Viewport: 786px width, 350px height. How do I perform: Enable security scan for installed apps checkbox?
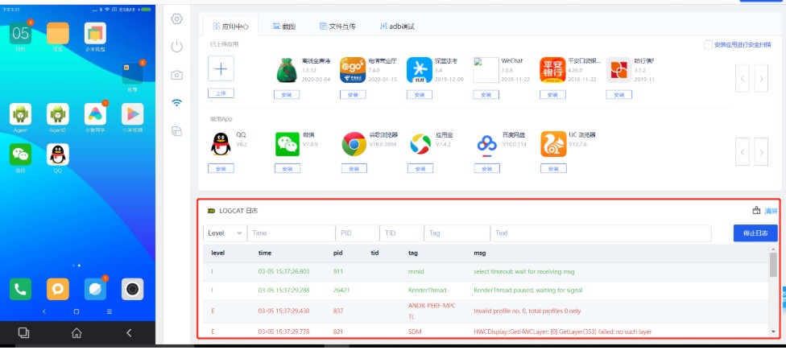[x=709, y=45]
